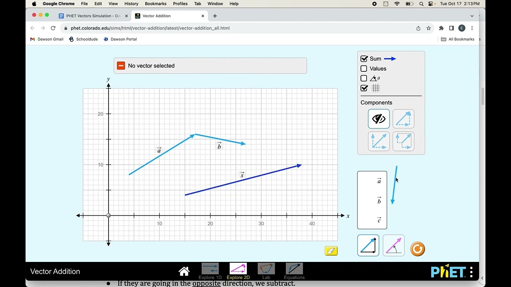Open the Bookmarks menu
The image size is (511, 287).
(156, 4)
